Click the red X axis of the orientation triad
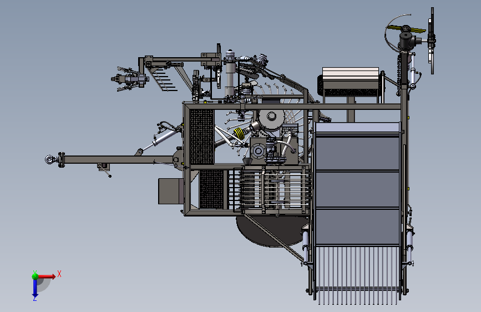Viewport: 481px width, 312px height. [47, 276]
